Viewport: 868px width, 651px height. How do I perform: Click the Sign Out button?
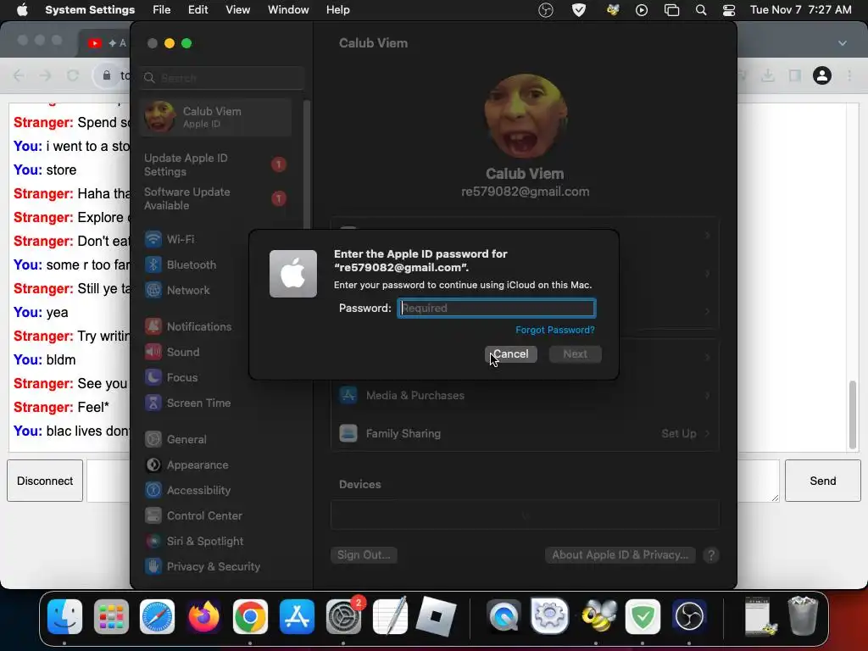click(364, 555)
